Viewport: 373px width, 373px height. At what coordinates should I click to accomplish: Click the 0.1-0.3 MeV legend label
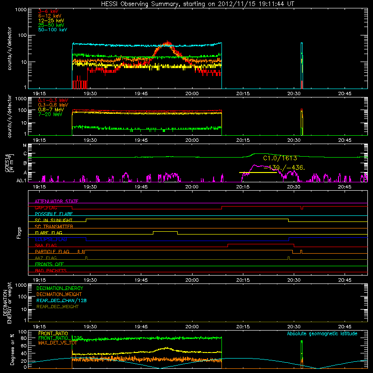pos(53,100)
